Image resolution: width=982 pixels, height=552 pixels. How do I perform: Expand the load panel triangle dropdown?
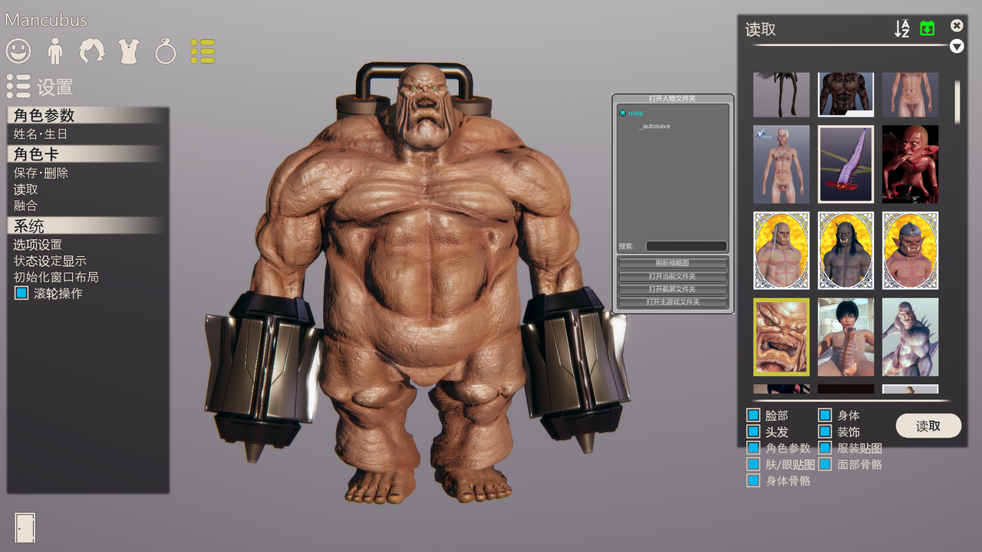pyautogui.click(x=957, y=46)
